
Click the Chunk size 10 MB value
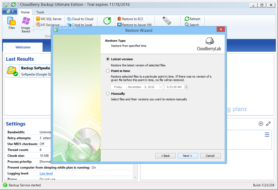coord(44,156)
